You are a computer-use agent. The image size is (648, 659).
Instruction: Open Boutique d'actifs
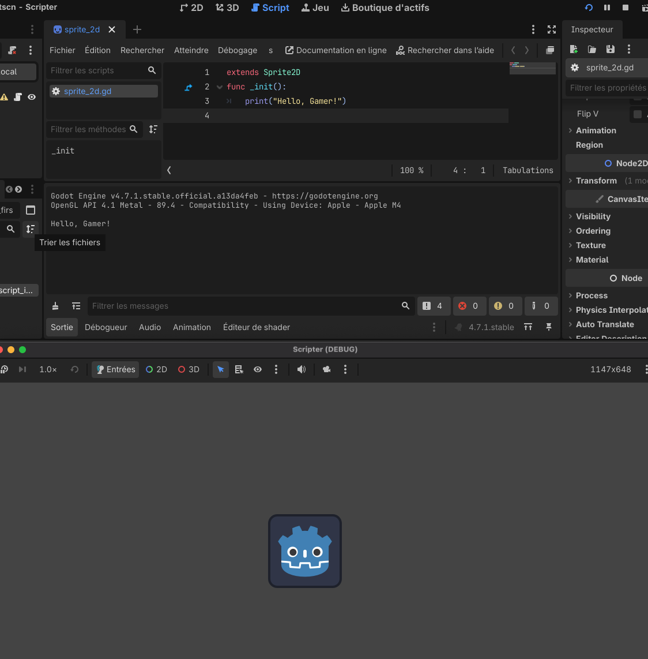pos(385,8)
